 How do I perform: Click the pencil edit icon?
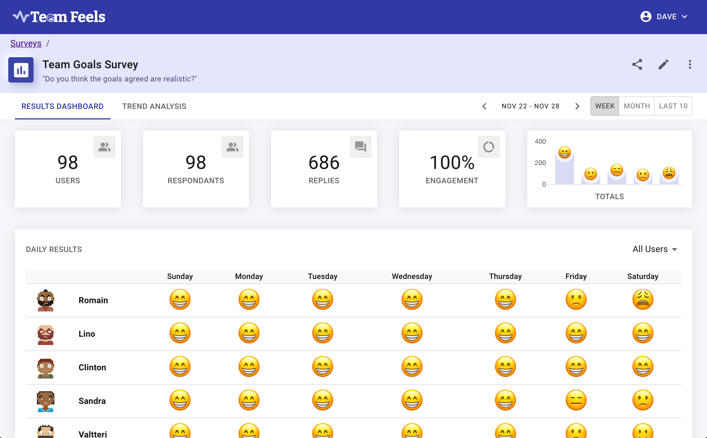pyautogui.click(x=663, y=64)
